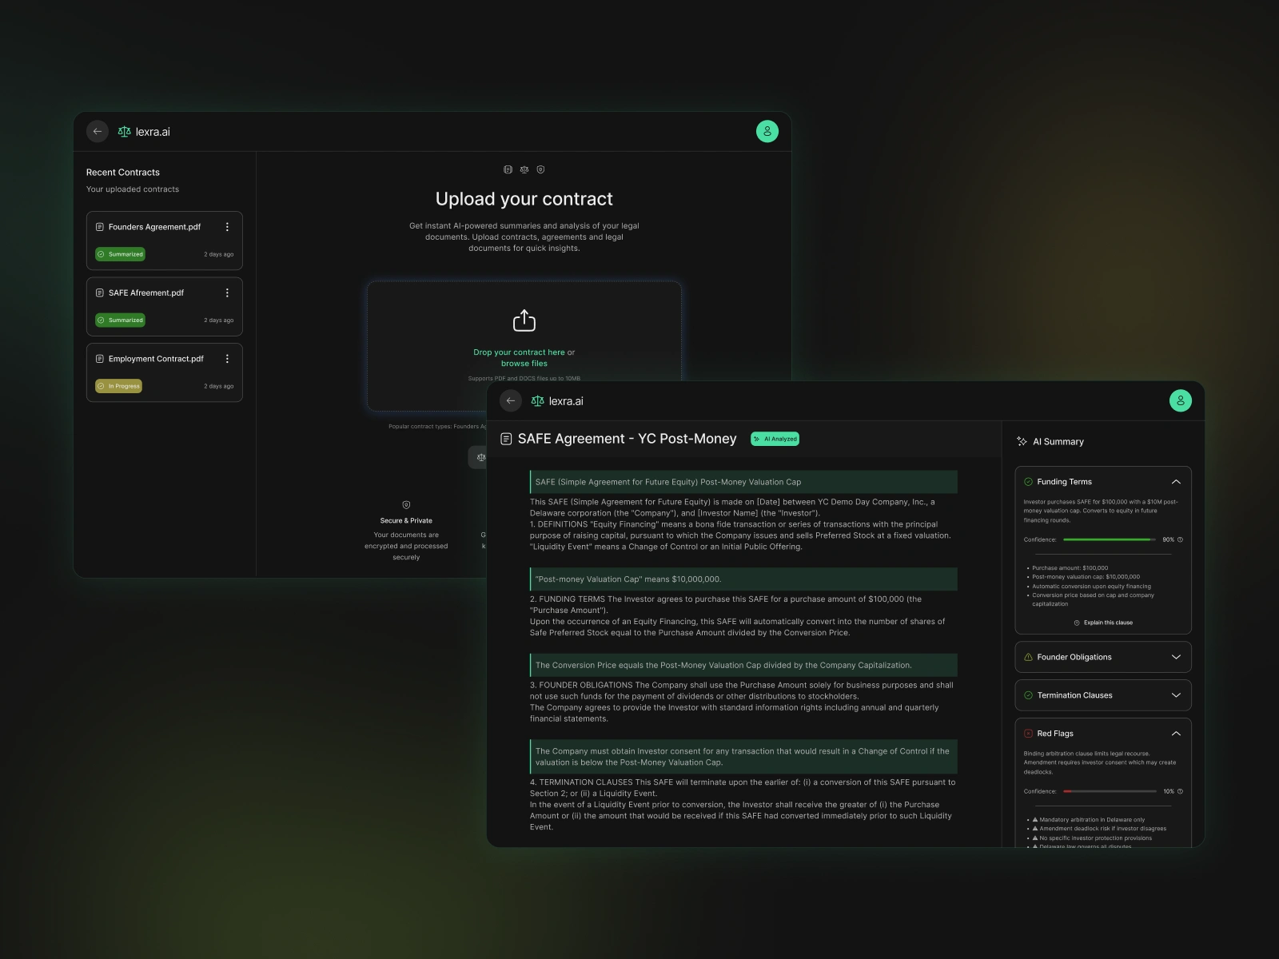
Task: Click the Founder Obligations warning triangle icon
Action: coord(1028,657)
